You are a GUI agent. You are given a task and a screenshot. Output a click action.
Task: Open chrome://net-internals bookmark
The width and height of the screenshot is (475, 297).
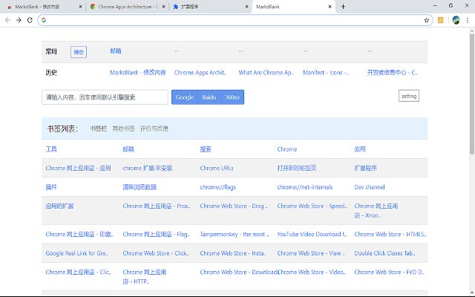305,187
